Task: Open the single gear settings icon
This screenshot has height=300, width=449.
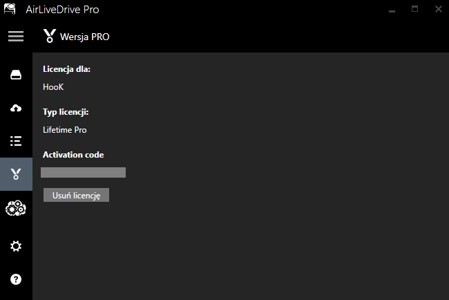Action: pos(16,246)
